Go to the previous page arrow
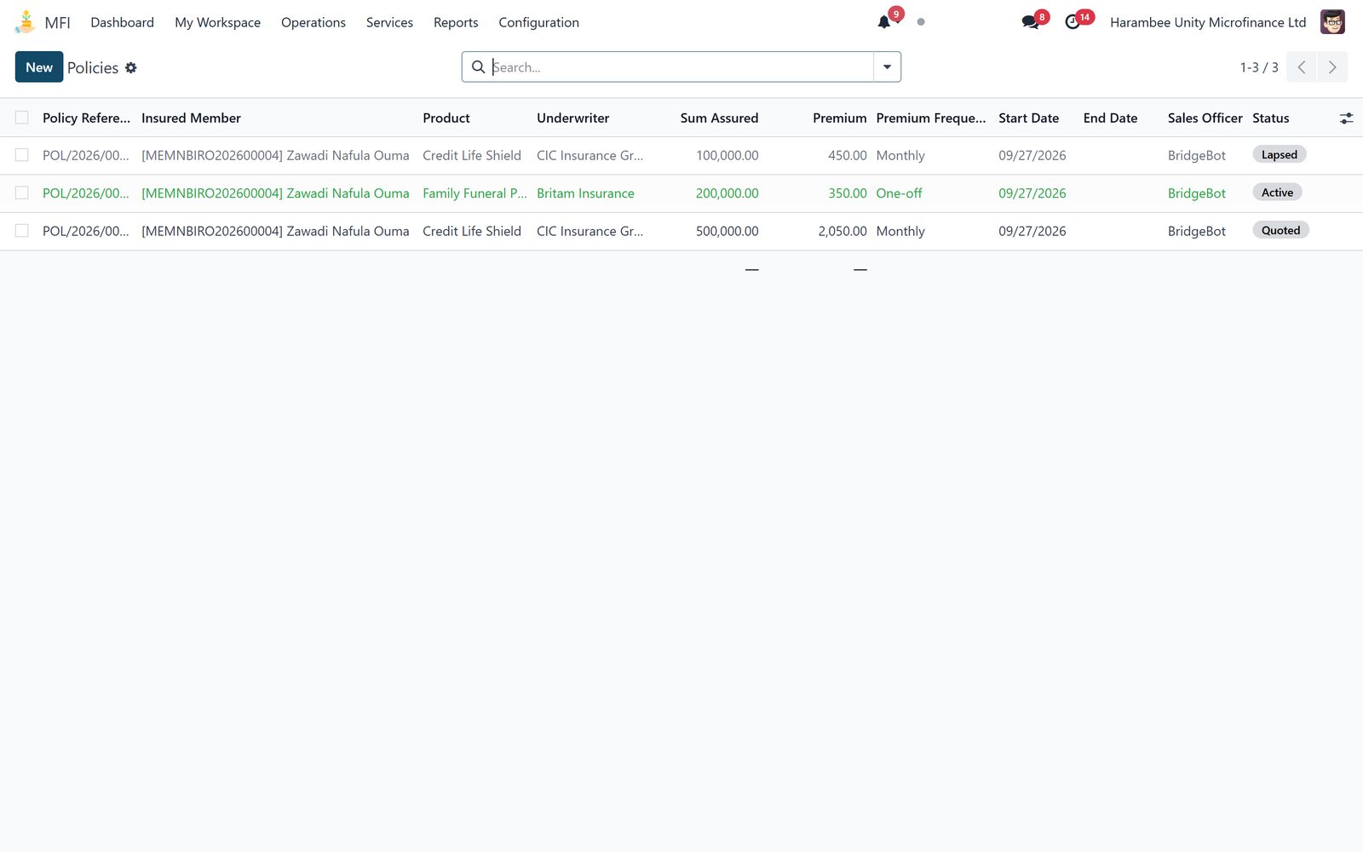1363x852 pixels. click(x=1301, y=67)
